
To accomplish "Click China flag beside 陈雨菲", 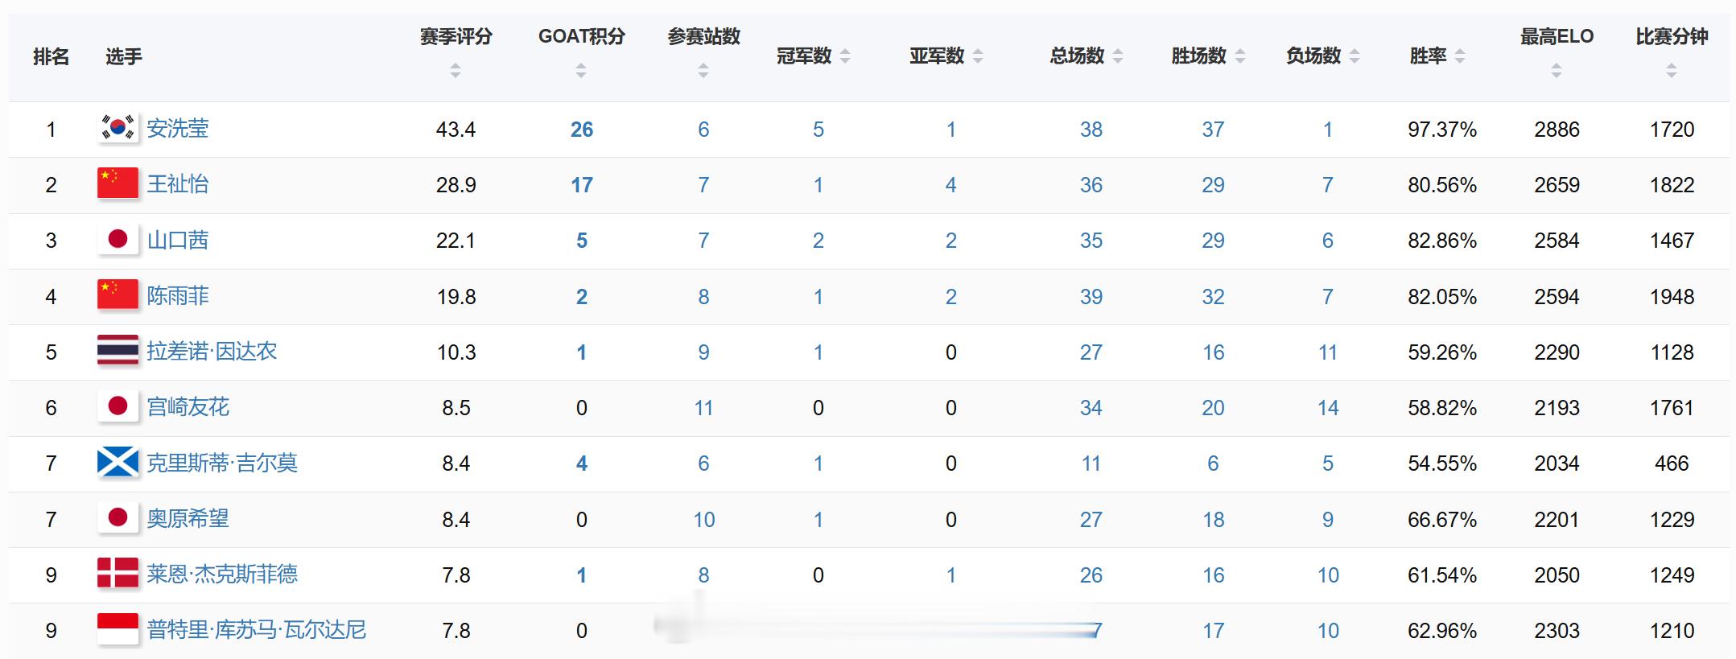I will point(118,295).
